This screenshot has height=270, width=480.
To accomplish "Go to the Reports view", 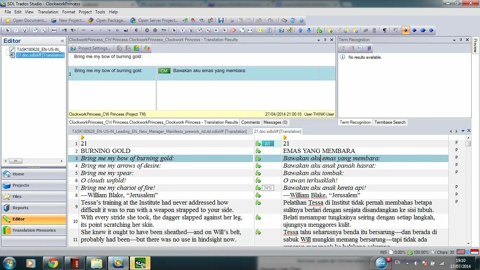I will tap(34, 208).
